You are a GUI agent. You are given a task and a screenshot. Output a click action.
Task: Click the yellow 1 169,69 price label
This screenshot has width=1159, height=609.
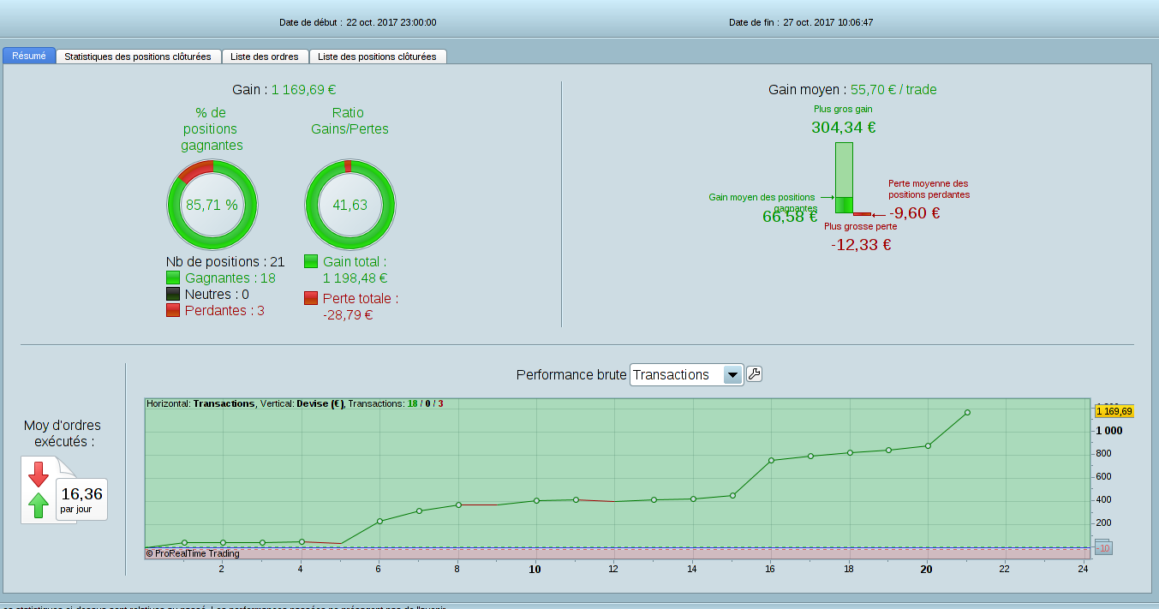point(1114,411)
